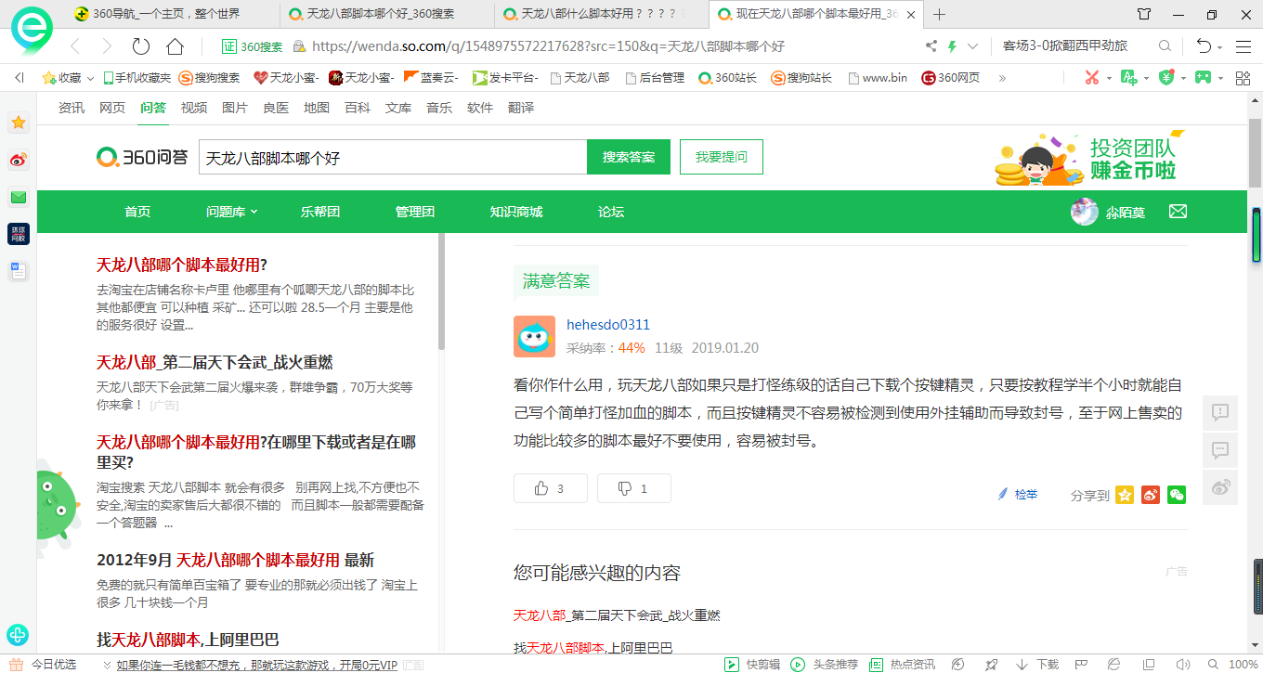The width and height of the screenshot is (1263, 673).
Task: Like the answer with thumbs up
Action: 550,488
